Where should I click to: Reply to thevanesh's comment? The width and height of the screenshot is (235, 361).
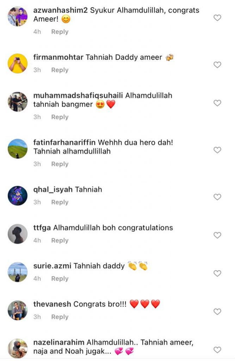[x=60, y=317]
